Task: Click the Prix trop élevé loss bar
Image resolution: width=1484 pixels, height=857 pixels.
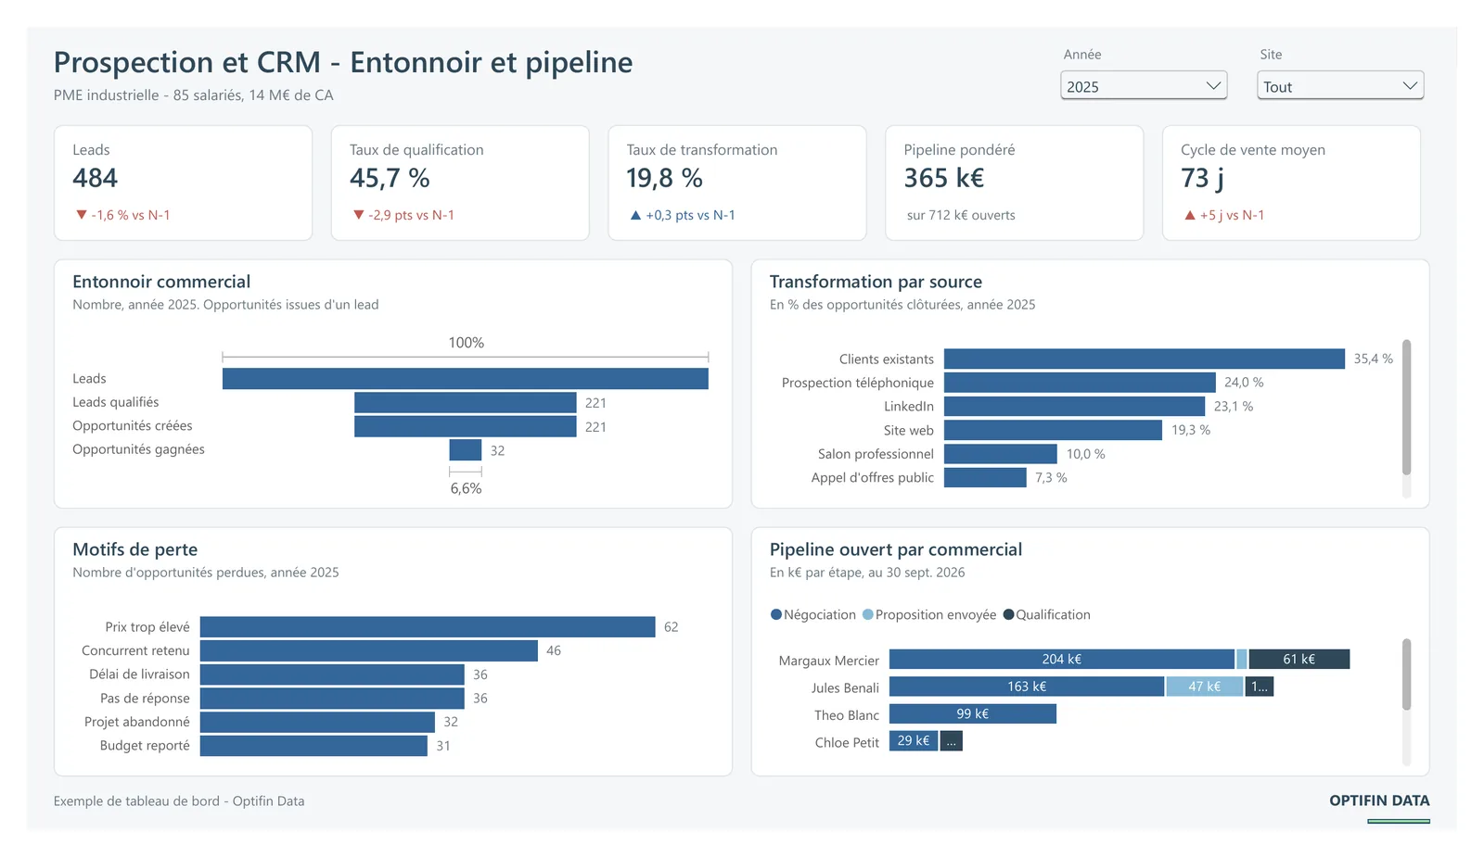Action: tap(428, 627)
